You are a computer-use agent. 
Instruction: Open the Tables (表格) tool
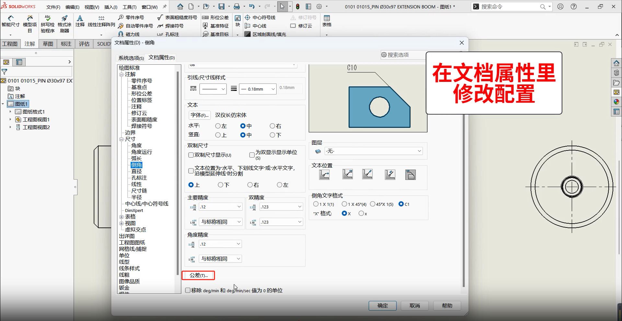pyautogui.click(x=327, y=21)
